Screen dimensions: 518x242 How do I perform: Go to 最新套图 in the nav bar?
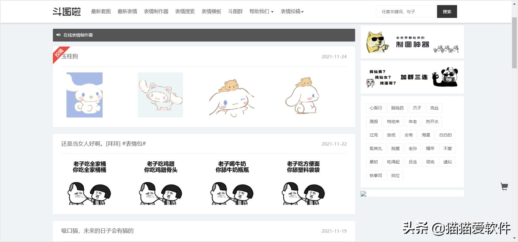pyautogui.click(x=101, y=11)
